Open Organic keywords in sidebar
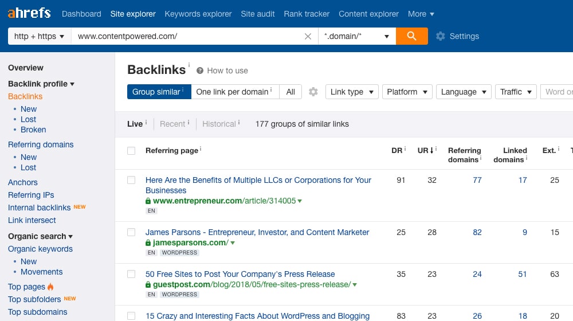Screen dimensions: 573x321 [x=40, y=249]
